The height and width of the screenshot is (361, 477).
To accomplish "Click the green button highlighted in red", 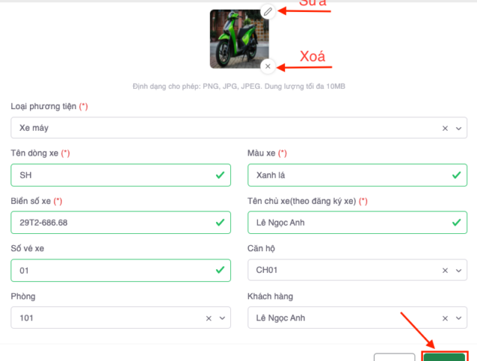I will [444, 356].
